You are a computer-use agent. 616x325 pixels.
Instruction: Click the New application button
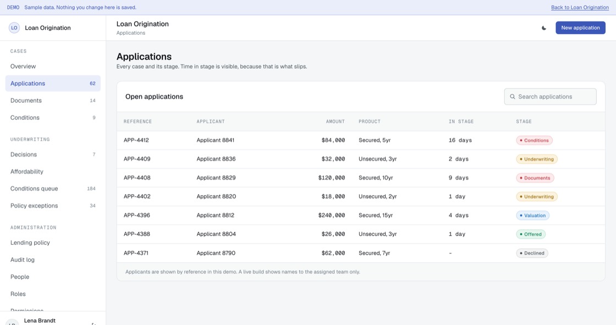(580, 28)
